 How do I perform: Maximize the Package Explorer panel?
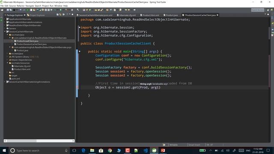click(x=72, y=15)
